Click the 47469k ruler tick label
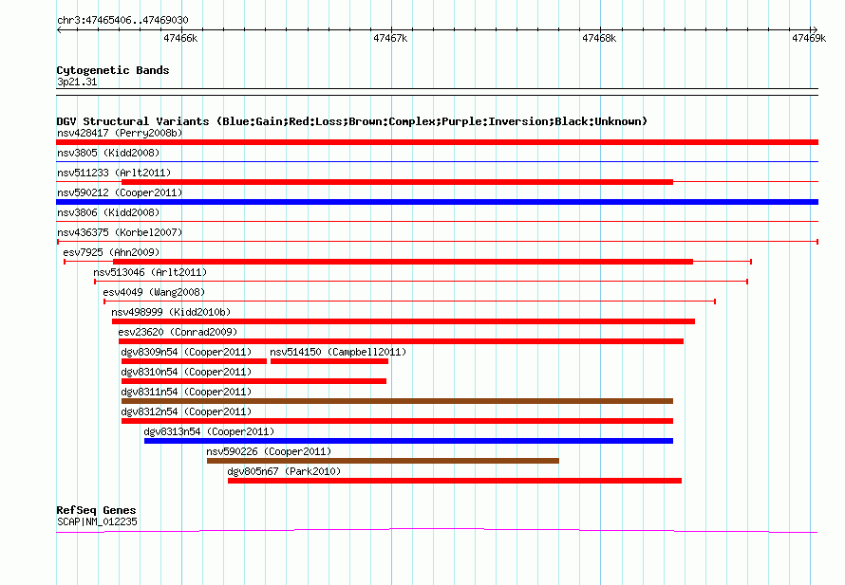 tap(809, 38)
